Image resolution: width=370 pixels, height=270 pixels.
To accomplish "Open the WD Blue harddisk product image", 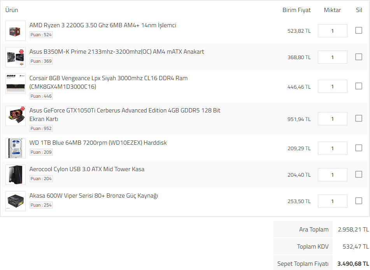I will click(16, 148).
